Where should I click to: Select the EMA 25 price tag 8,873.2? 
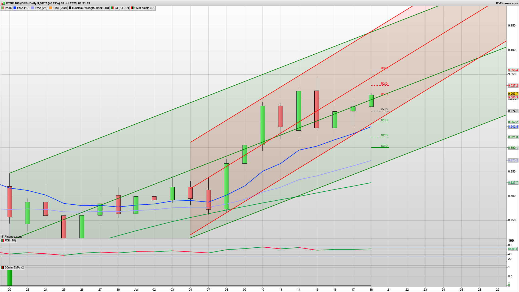point(513,160)
